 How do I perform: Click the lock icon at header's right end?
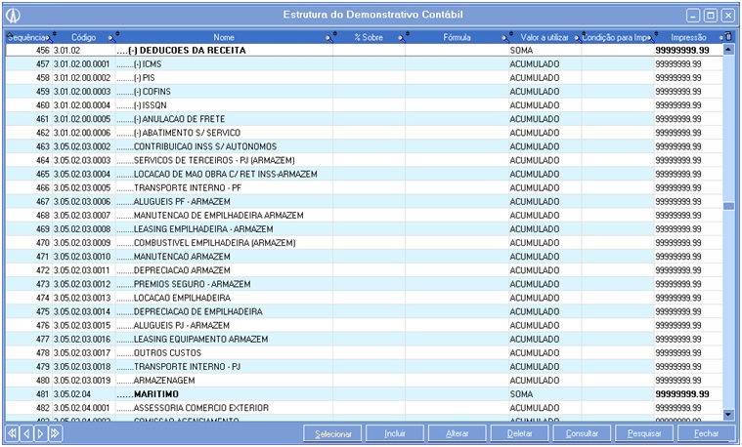tap(725, 37)
